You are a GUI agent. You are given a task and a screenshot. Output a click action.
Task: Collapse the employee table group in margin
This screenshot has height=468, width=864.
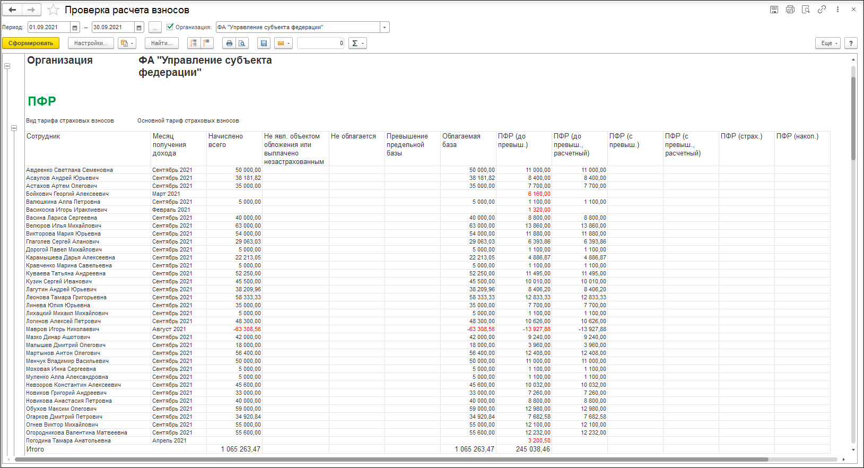click(14, 128)
